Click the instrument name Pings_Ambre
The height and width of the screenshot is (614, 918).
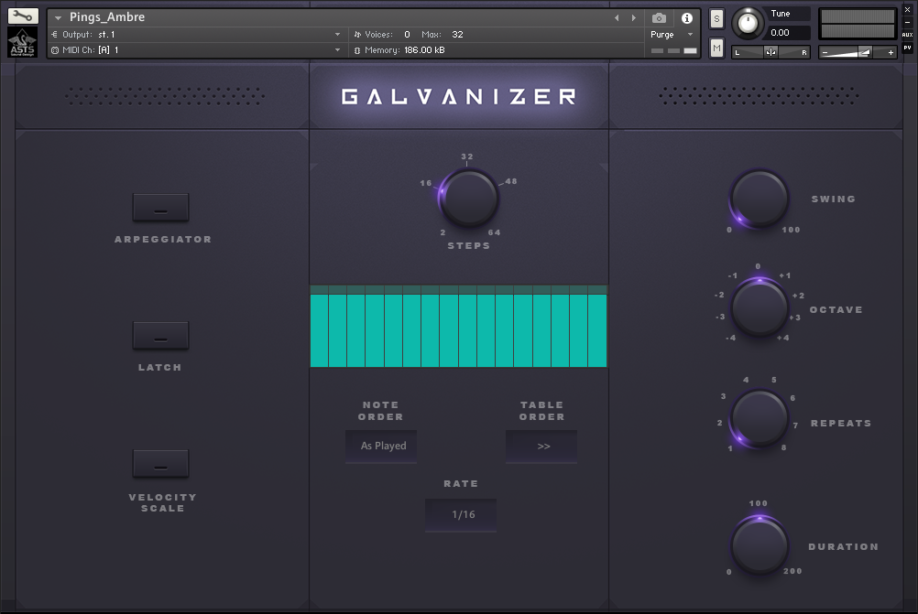(x=107, y=17)
